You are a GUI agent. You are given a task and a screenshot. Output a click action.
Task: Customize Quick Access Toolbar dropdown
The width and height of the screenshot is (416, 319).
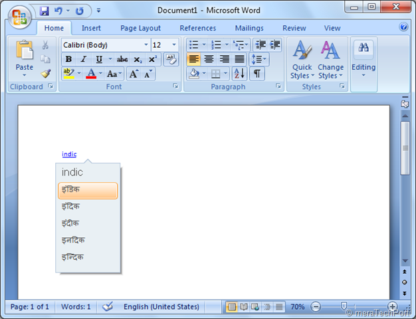[x=98, y=11]
